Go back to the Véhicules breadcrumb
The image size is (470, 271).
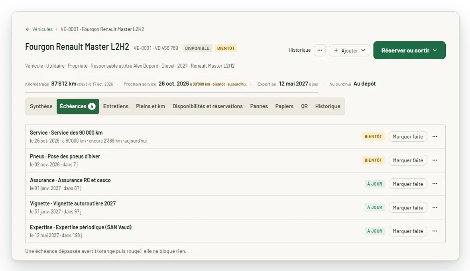point(42,29)
